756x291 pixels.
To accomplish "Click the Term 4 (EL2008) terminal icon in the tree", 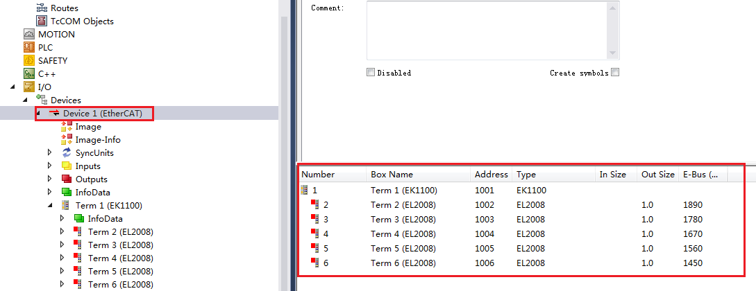I will (x=78, y=258).
